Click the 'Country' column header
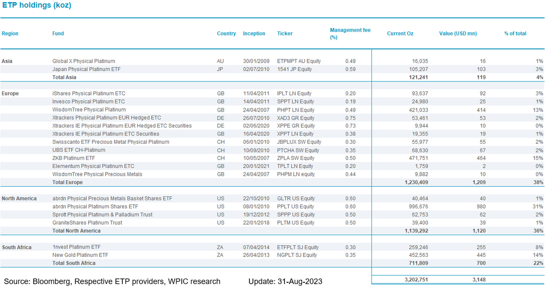 (x=226, y=33)
